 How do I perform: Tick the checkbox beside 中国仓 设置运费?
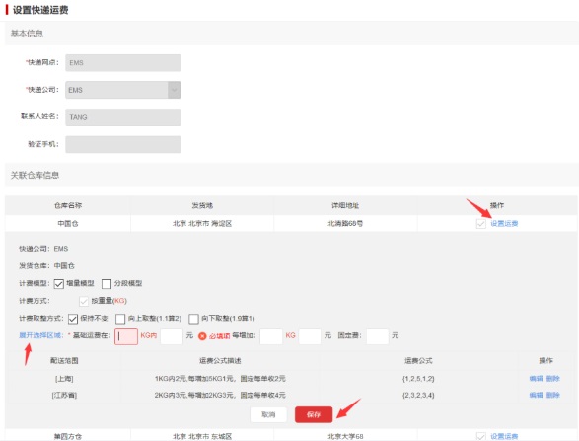tap(480, 223)
